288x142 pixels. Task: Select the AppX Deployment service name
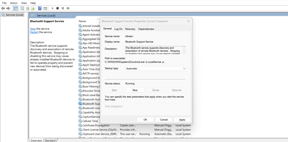click(x=91, y=65)
